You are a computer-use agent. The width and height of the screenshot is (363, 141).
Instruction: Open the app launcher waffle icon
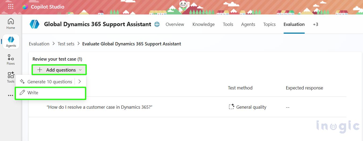coord(11,7)
